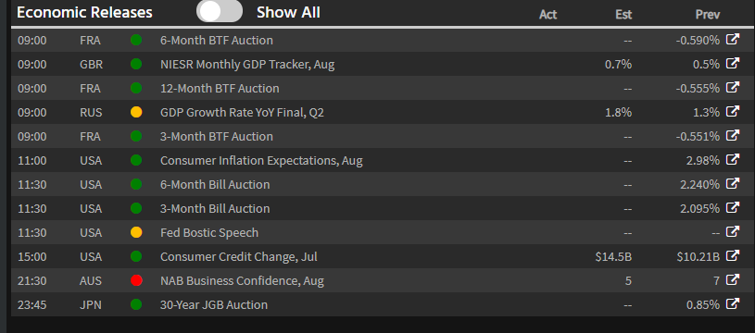Select the Consumer Credit Change, Jul row title

239,256
